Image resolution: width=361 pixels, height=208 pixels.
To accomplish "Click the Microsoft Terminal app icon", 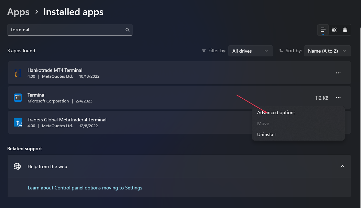I will (x=18, y=98).
